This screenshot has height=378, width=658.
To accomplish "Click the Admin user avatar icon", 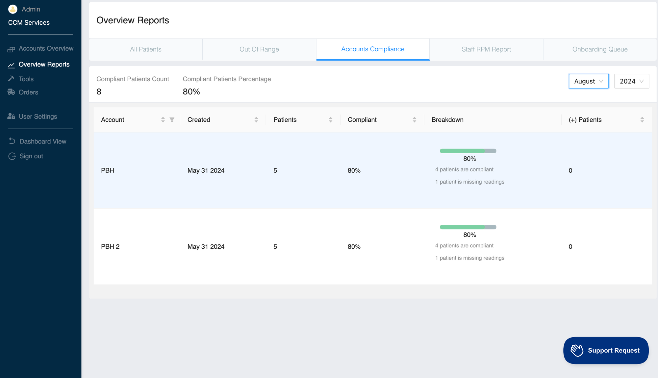I will point(13,9).
